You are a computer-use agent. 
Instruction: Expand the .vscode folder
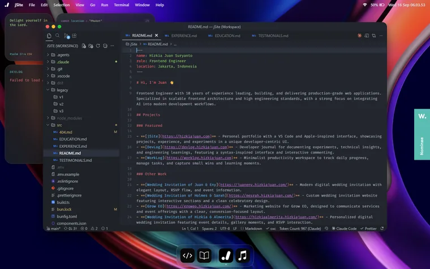coord(81,76)
